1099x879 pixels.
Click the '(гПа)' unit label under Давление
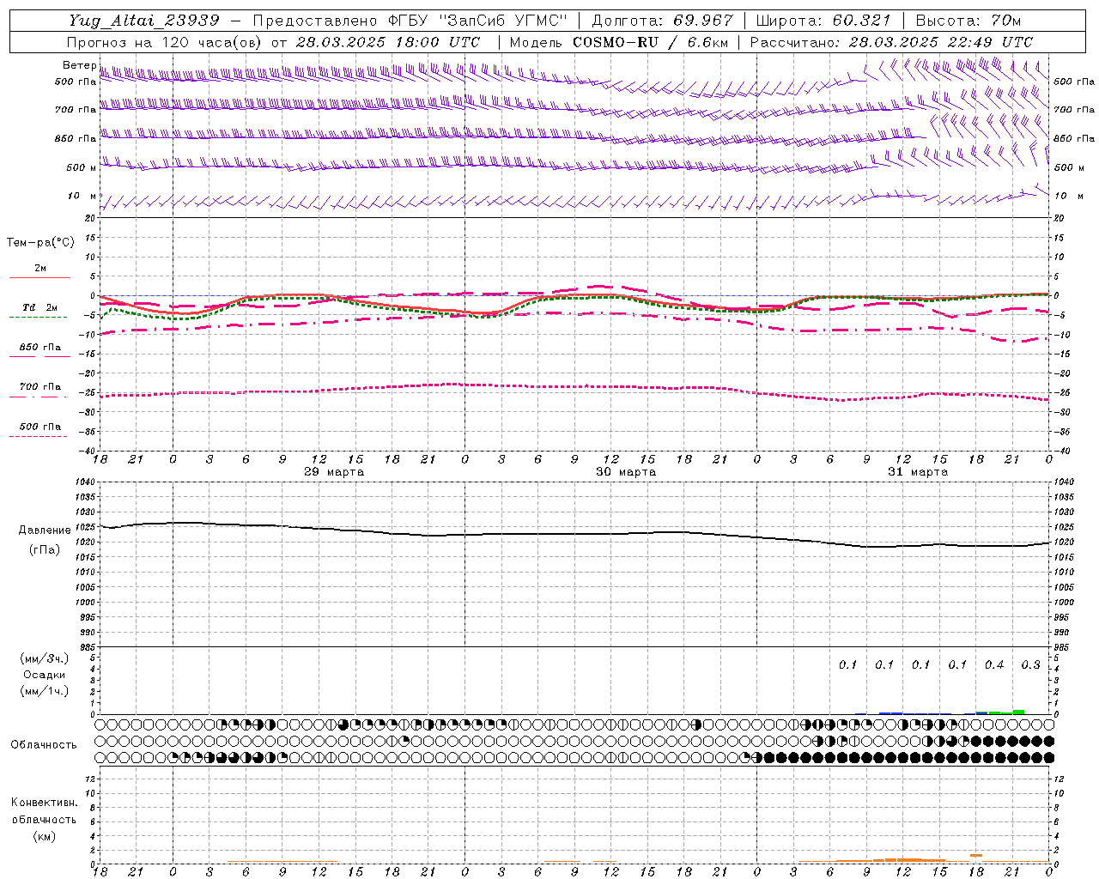pyautogui.click(x=45, y=549)
